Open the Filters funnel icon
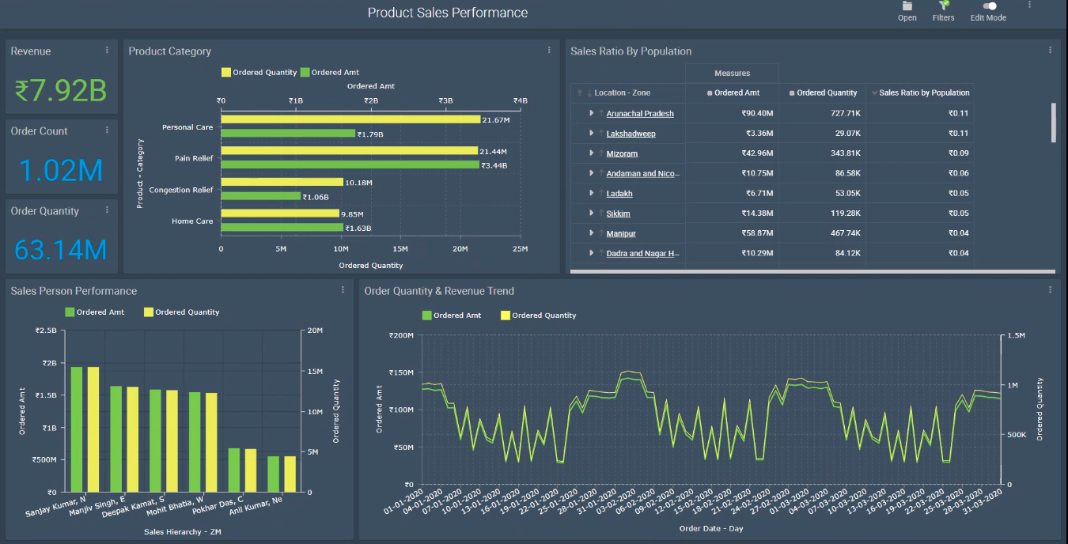The width and height of the screenshot is (1068, 544). click(944, 6)
